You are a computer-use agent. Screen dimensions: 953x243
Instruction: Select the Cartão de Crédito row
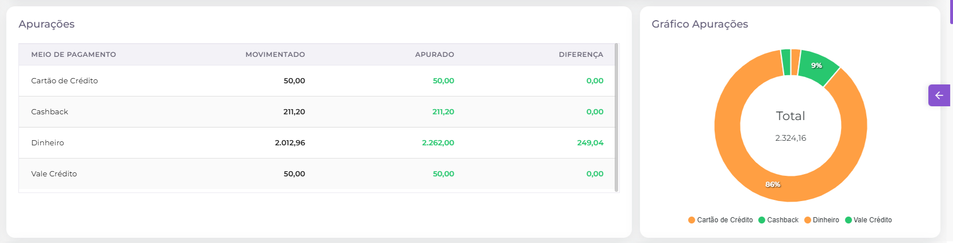[x=317, y=81]
